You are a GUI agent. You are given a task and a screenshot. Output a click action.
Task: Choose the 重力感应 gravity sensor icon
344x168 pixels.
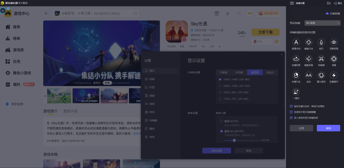coord(321,75)
